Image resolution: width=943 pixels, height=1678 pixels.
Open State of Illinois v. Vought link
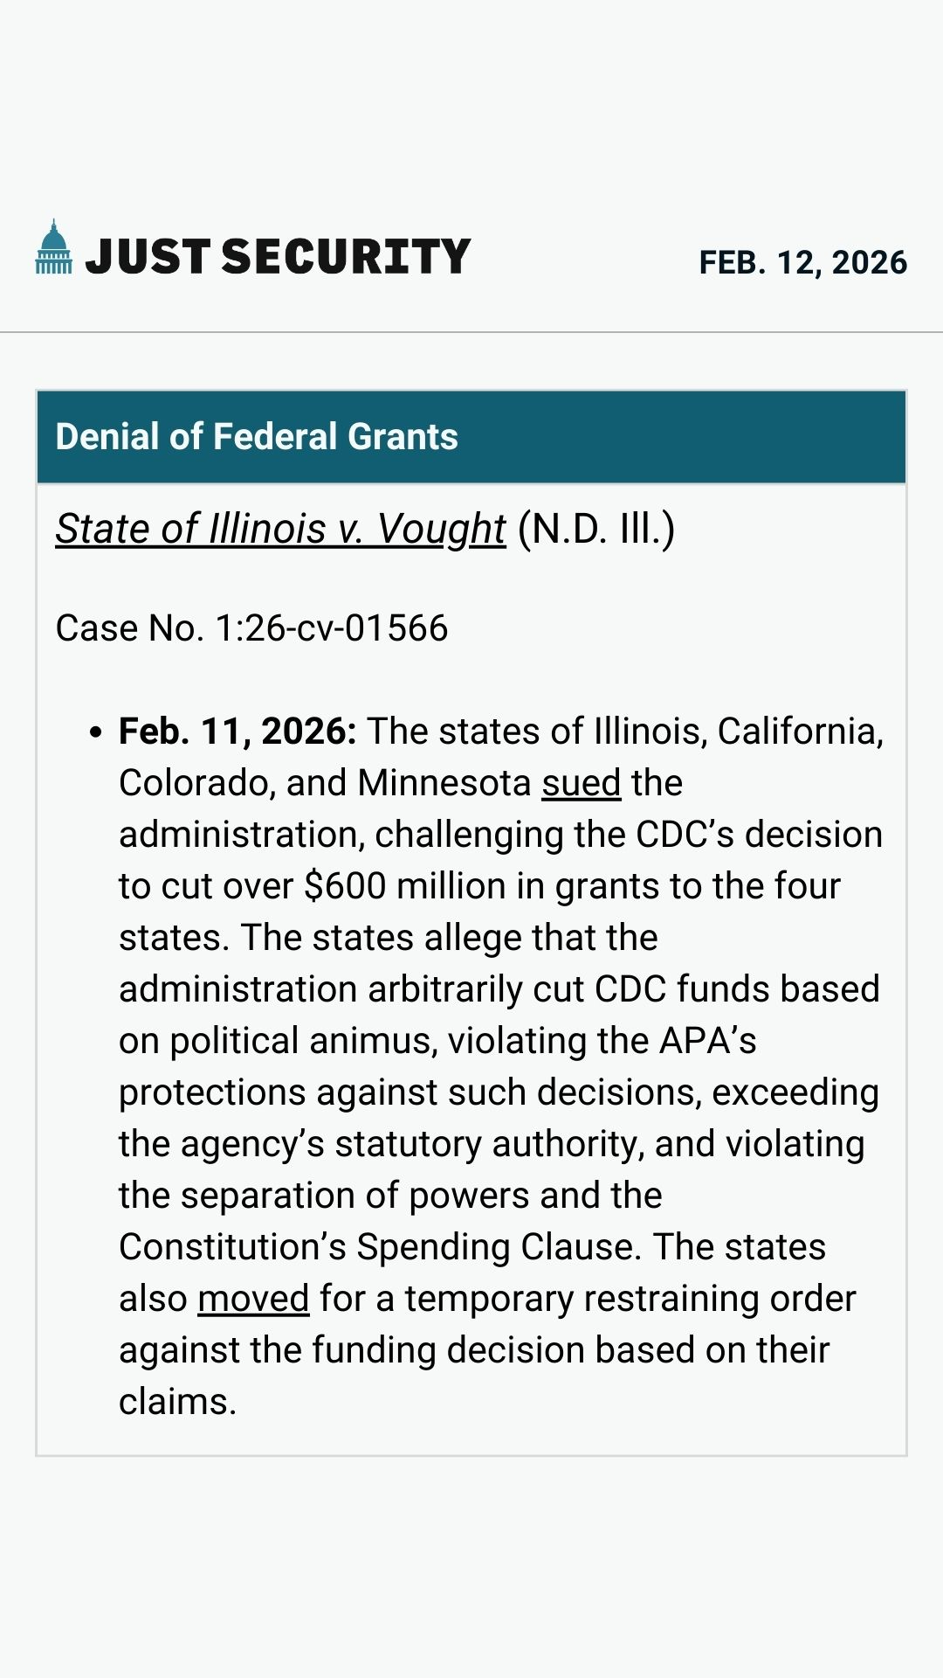click(280, 529)
